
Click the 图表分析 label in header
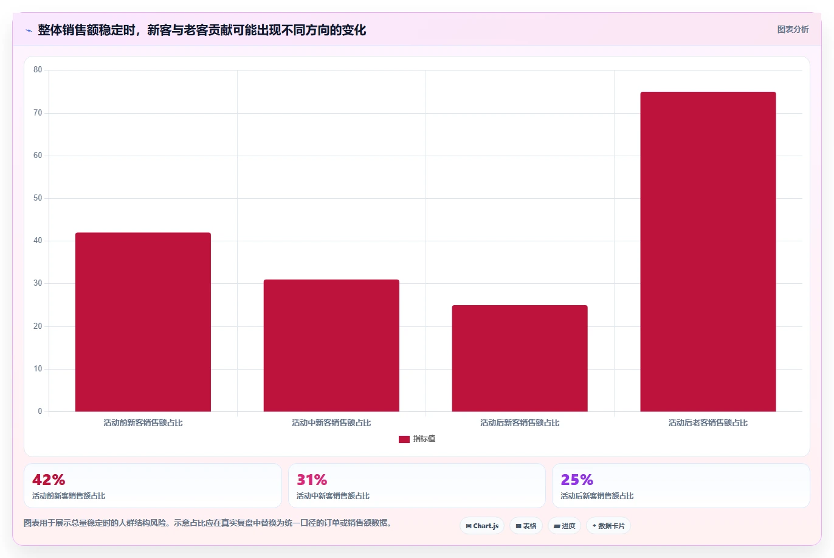click(x=793, y=29)
